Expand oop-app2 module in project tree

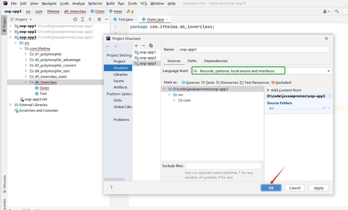(x=10, y=32)
